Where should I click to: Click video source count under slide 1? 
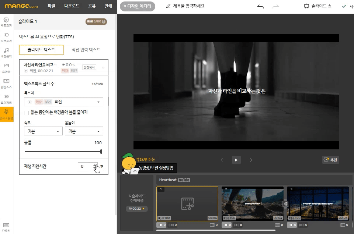tap(214, 225)
